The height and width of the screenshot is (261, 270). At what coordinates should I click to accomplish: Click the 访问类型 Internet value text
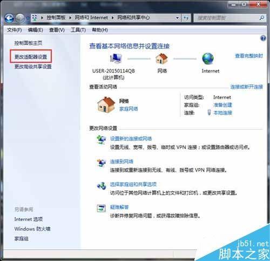(222, 97)
